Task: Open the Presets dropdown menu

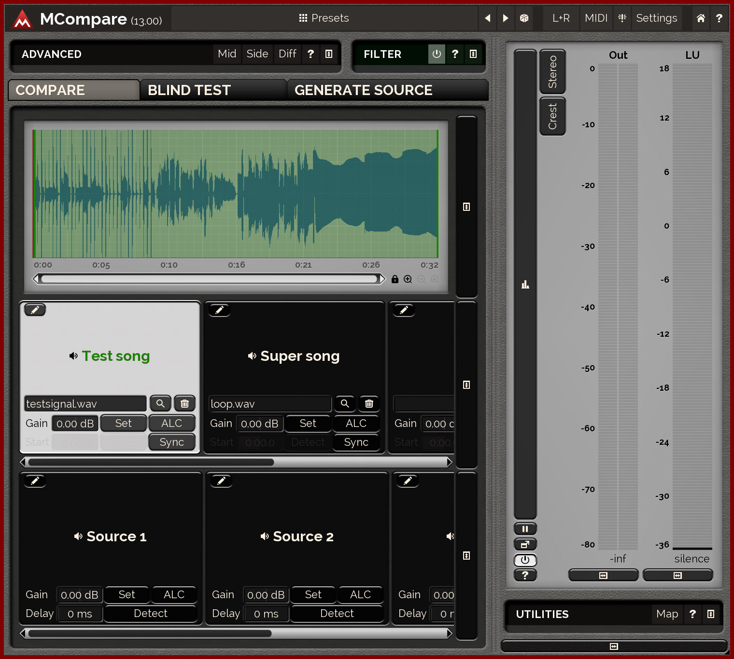Action: point(324,18)
